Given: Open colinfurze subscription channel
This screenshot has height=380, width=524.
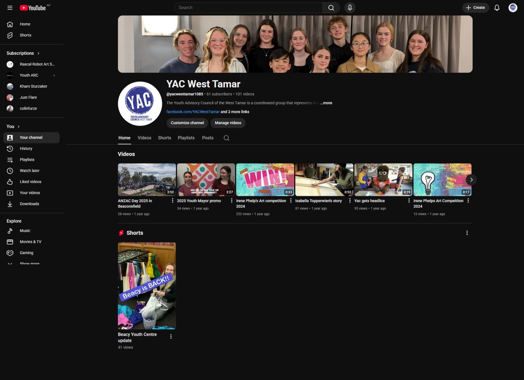Looking at the screenshot, I should (32, 109).
